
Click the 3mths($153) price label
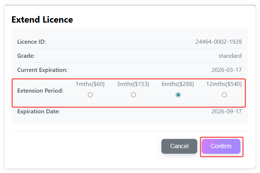point(133,84)
